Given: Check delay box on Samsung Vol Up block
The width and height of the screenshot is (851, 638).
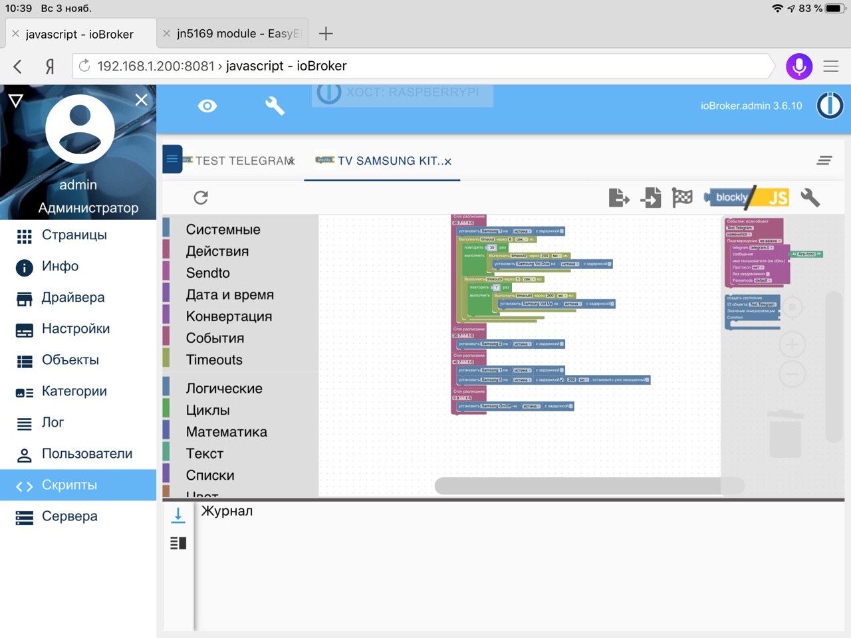Looking at the screenshot, I should point(612,304).
